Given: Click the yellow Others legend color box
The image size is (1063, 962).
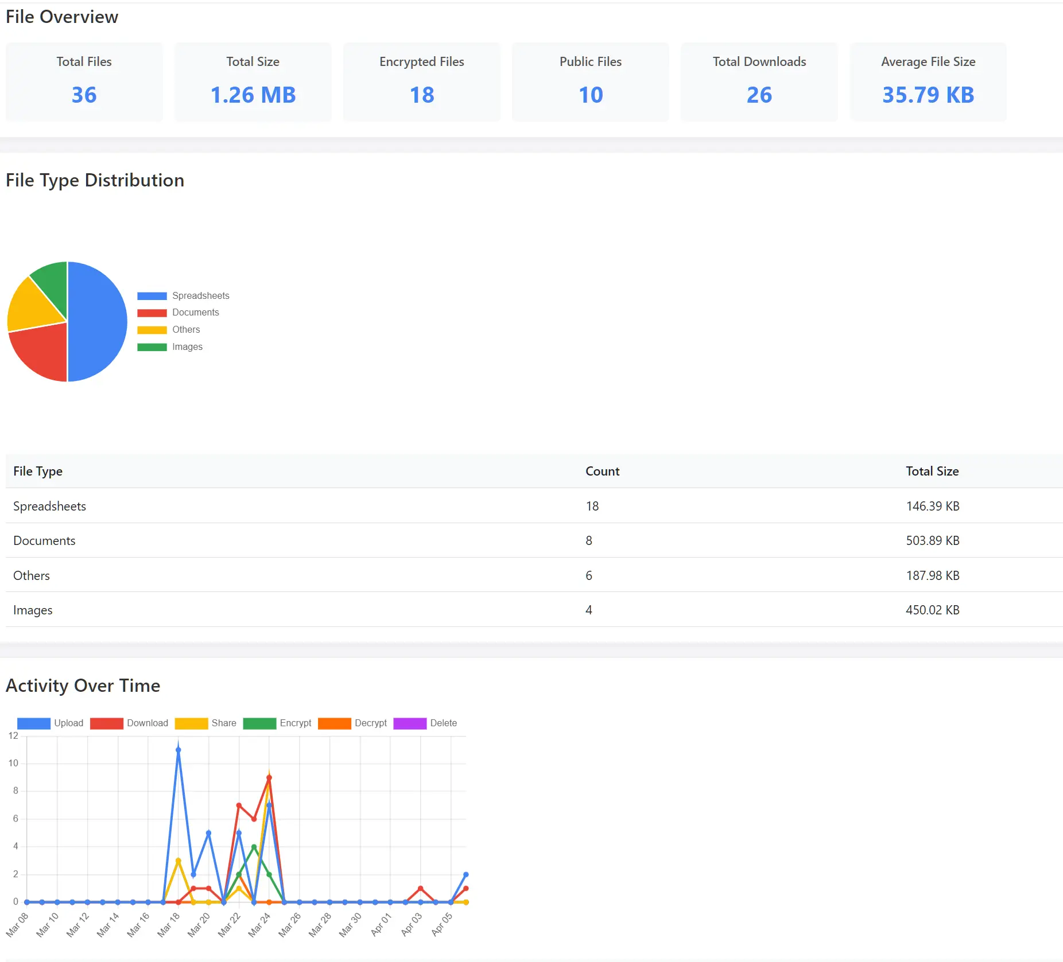Looking at the screenshot, I should coord(152,330).
